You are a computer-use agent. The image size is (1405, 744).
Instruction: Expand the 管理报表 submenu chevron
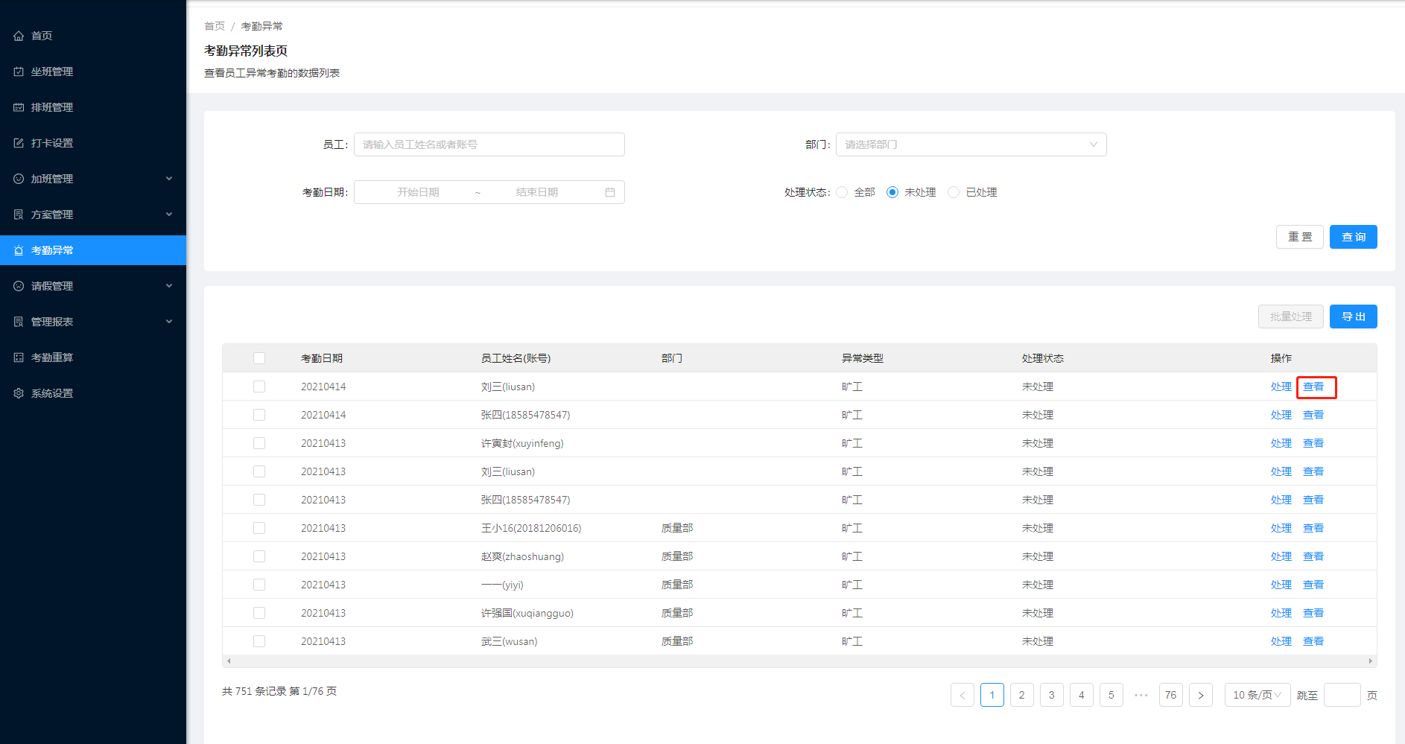[x=169, y=322]
